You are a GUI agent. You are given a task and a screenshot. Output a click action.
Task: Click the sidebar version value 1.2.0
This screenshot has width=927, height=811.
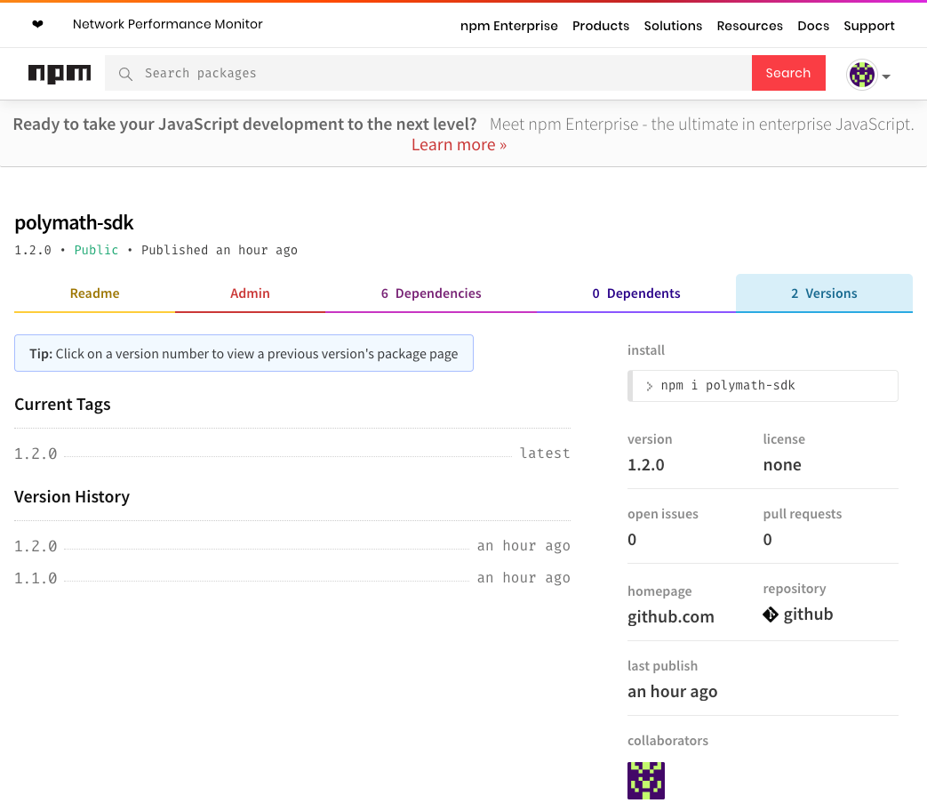(645, 465)
